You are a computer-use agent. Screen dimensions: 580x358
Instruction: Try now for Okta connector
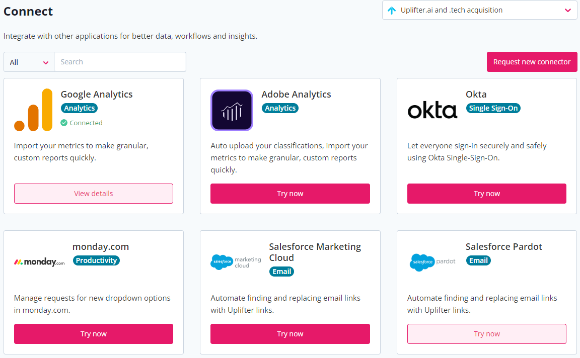point(487,194)
